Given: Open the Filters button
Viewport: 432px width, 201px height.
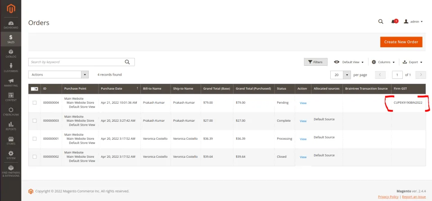Looking at the screenshot, I should (315, 62).
